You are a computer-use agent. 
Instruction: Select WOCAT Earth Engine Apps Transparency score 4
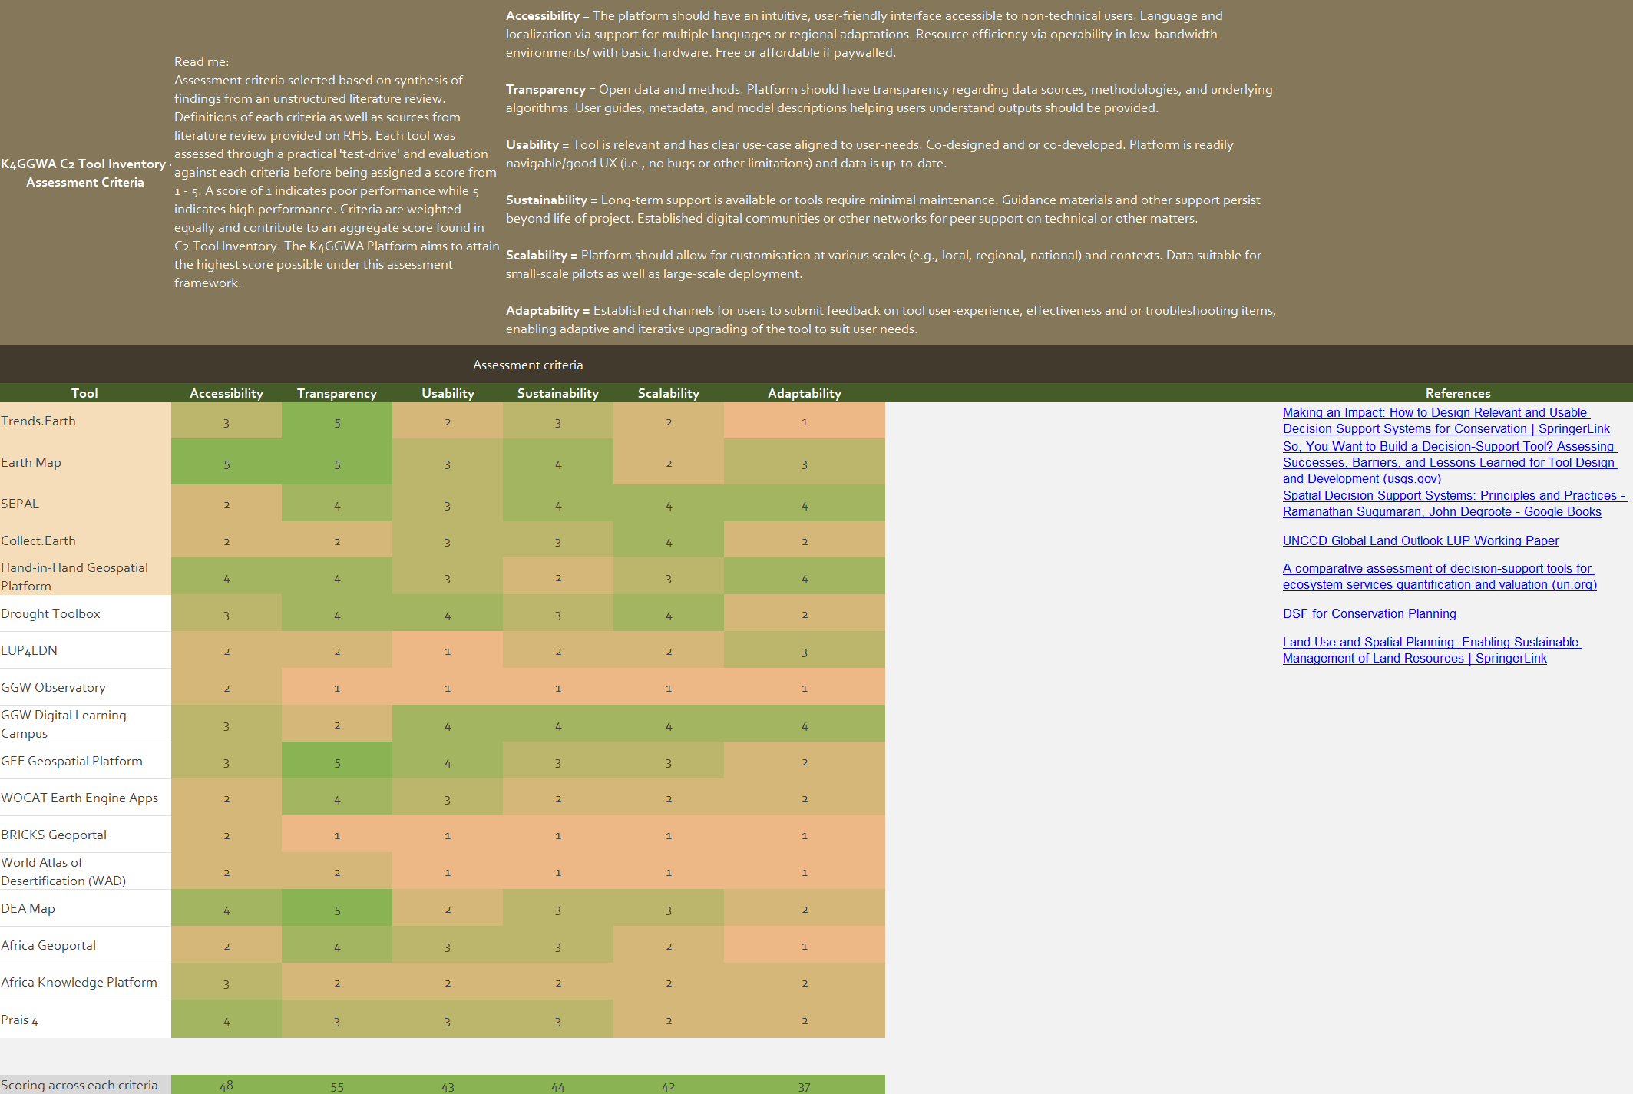pyautogui.click(x=337, y=798)
